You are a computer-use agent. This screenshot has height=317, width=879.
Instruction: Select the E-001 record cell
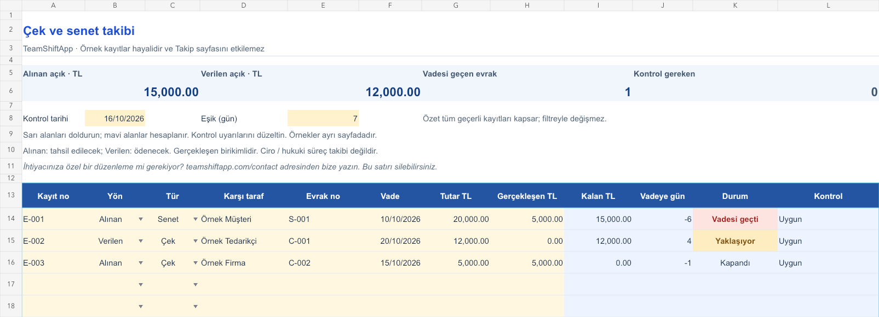(53, 219)
